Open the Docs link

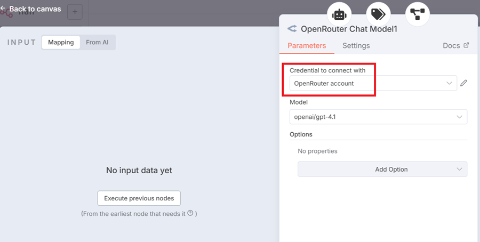(455, 45)
